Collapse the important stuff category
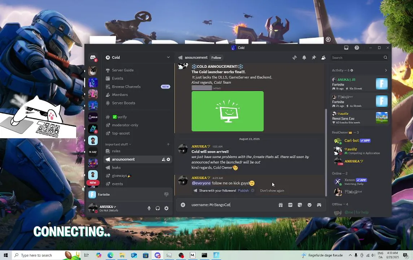Image resolution: width=413 pixels, height=260 pixels. click(x=118, y=144)
